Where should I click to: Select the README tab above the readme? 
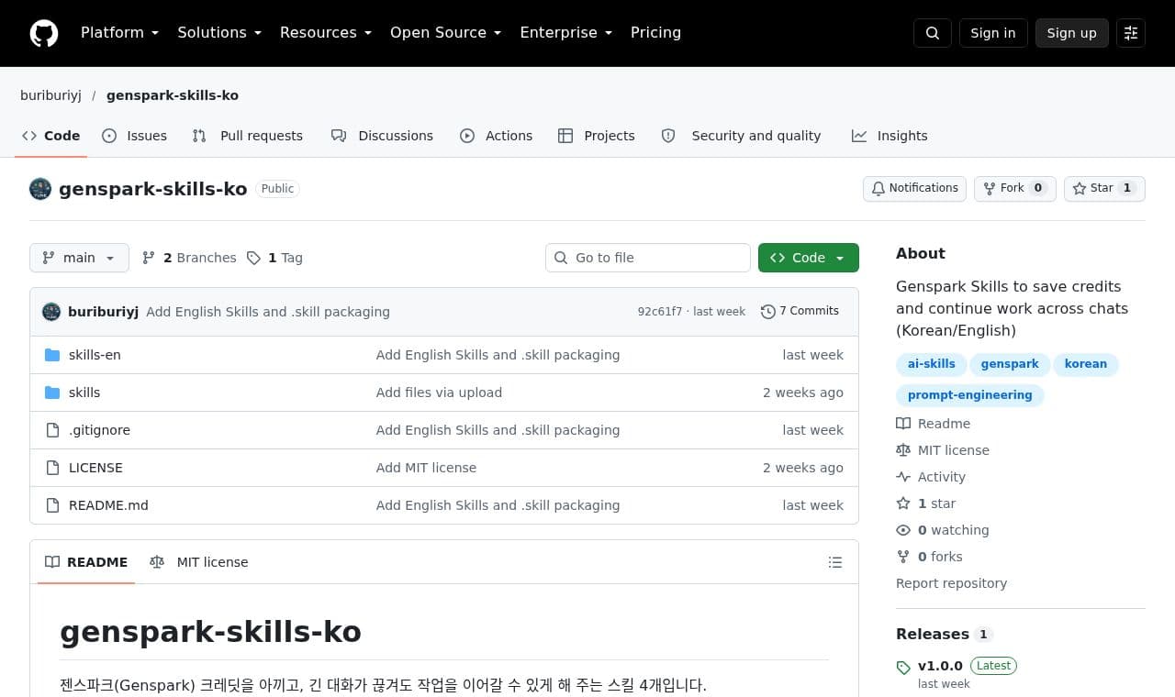[86, 562]
